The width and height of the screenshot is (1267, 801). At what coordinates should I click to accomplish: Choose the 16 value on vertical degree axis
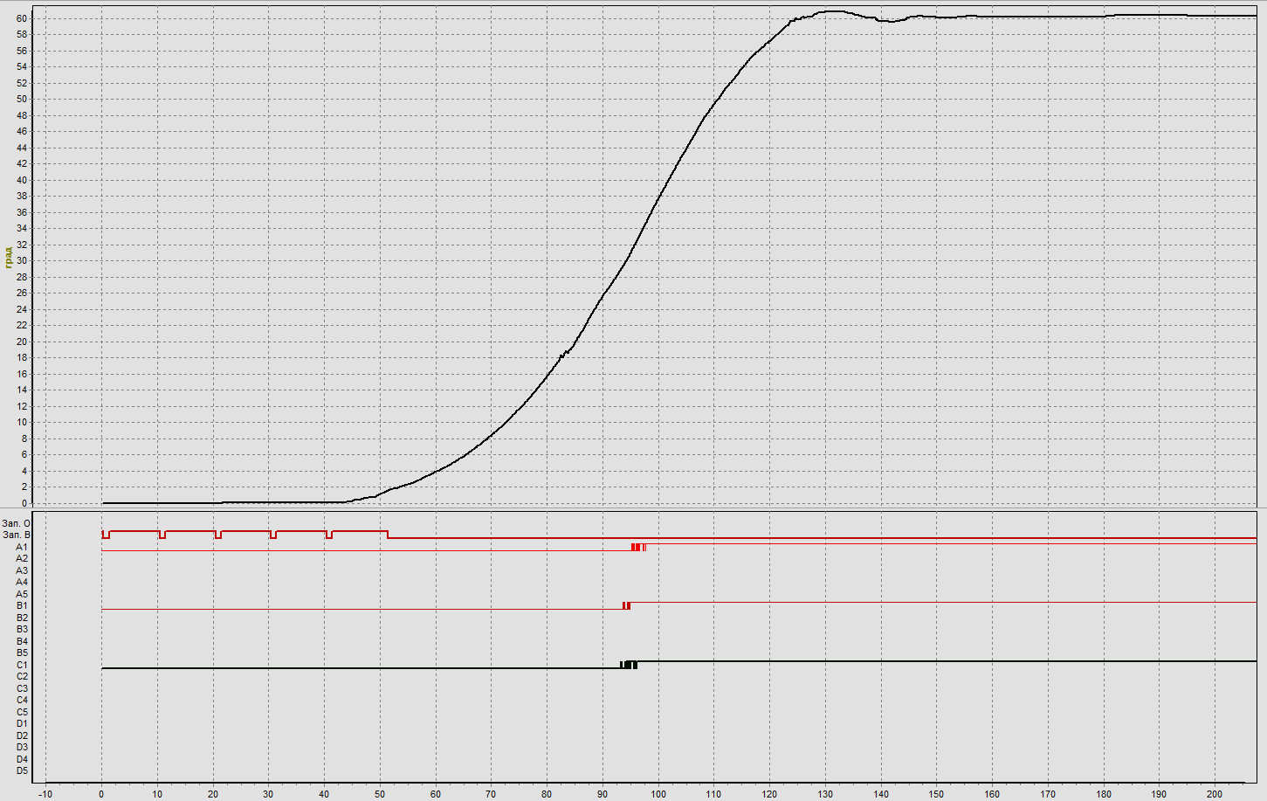click(22, 374)
